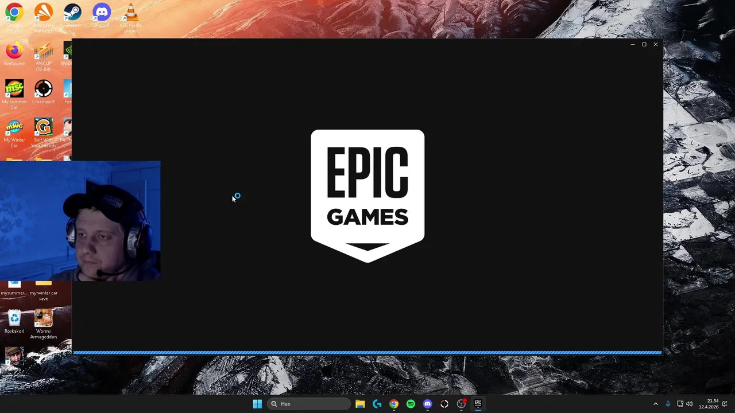Maximize the Epic Games launcher window
Screen dimensions: 735x413
(644, 44)
